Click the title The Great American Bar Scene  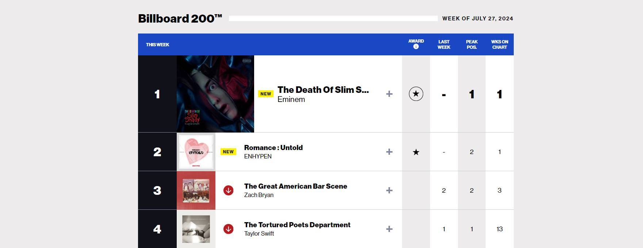pos(296,186)
